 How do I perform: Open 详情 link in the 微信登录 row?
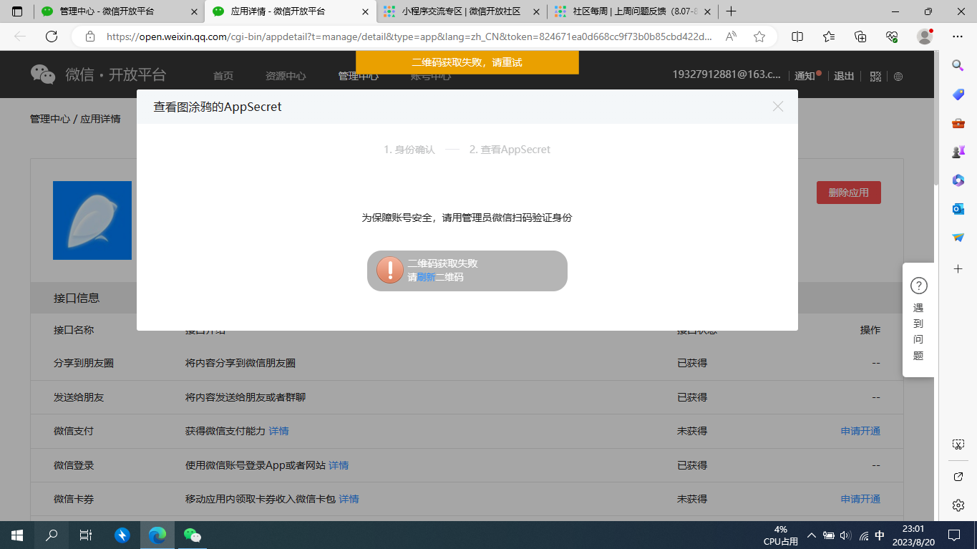(339, 465)
